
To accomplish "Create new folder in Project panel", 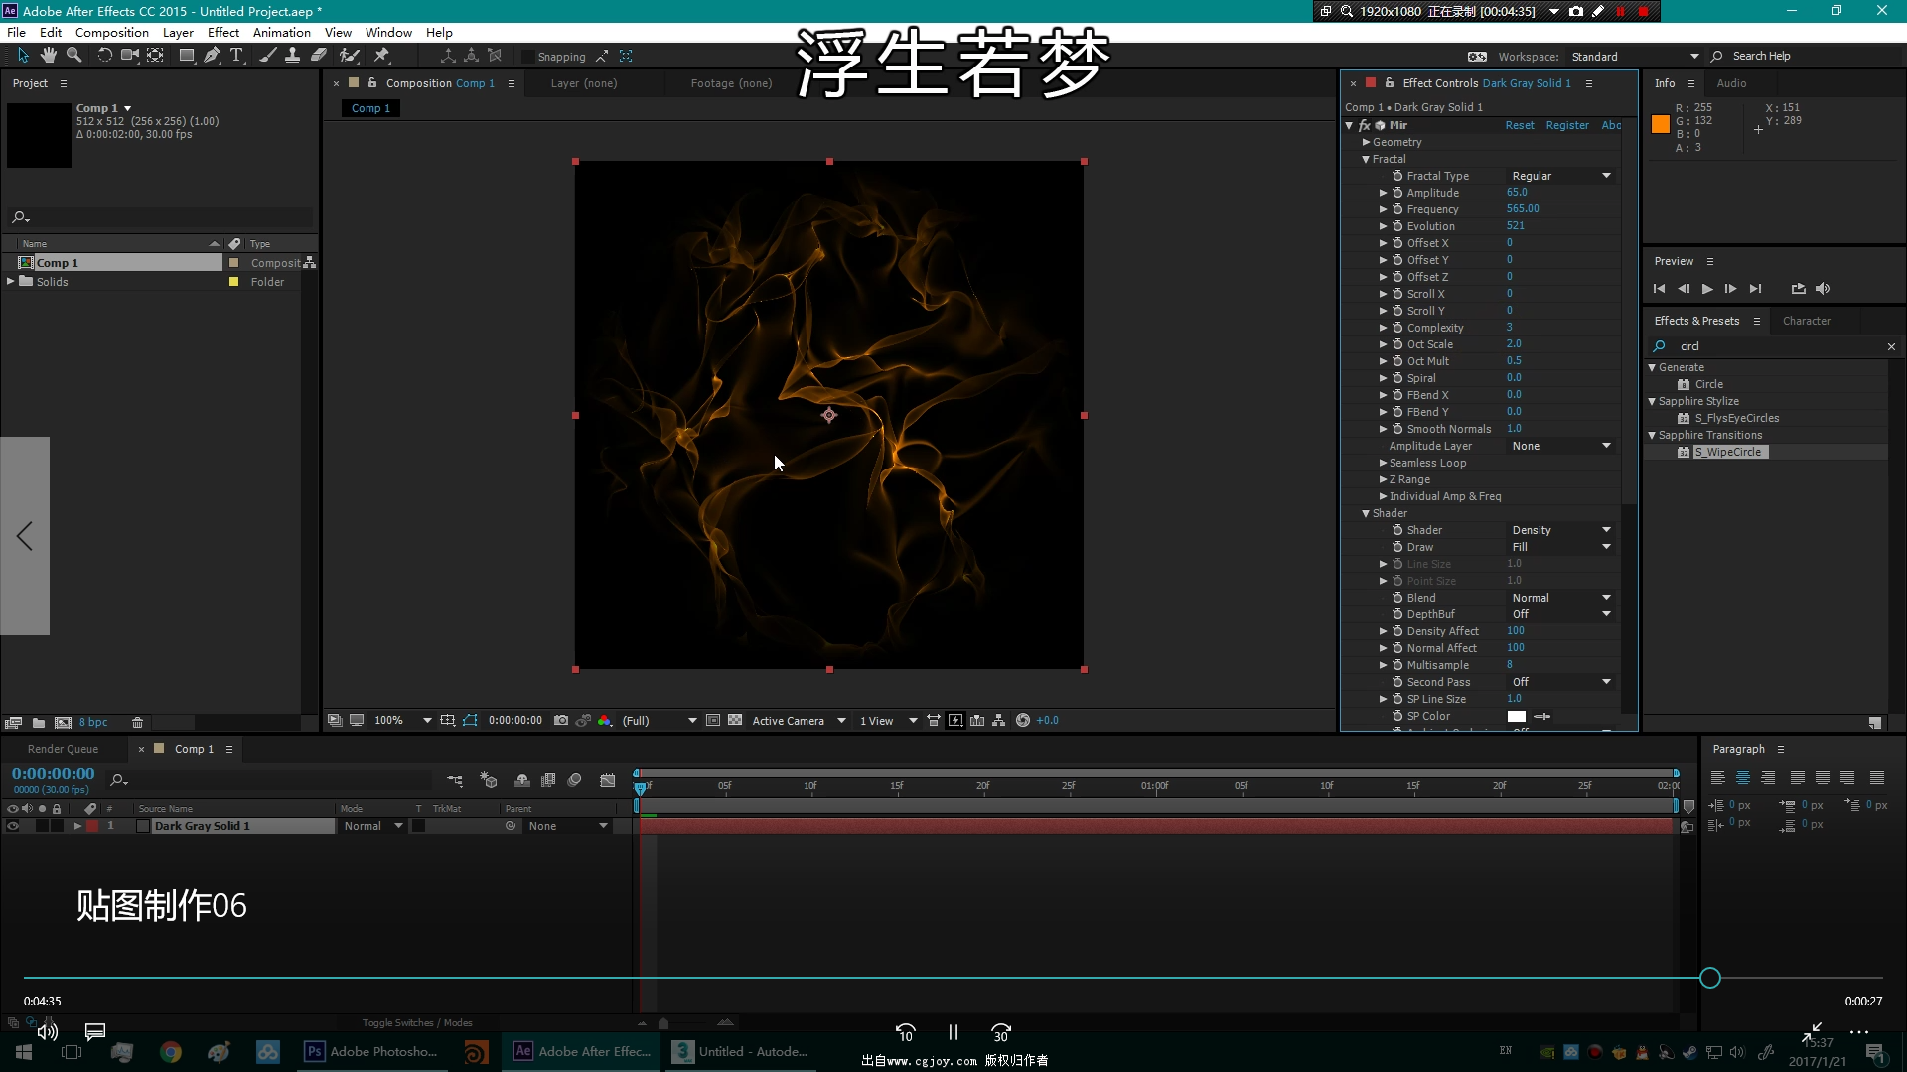I will click(x=39, y=723).
